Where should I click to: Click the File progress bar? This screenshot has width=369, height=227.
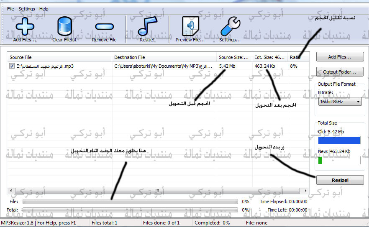coord(130,201)
